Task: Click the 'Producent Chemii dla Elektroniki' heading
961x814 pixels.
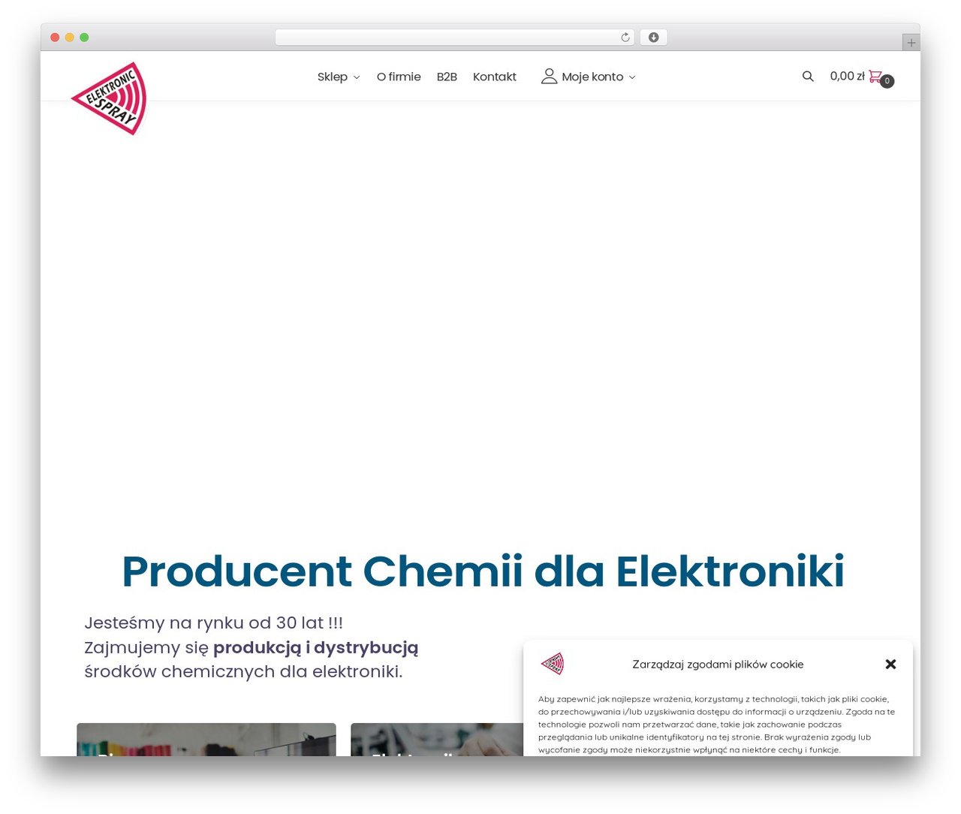Action: coord(484,571)
